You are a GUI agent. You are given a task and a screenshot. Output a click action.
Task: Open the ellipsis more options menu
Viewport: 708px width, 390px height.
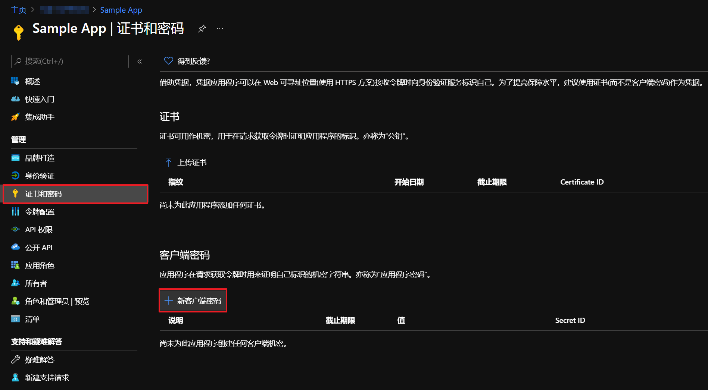(220, 29)
